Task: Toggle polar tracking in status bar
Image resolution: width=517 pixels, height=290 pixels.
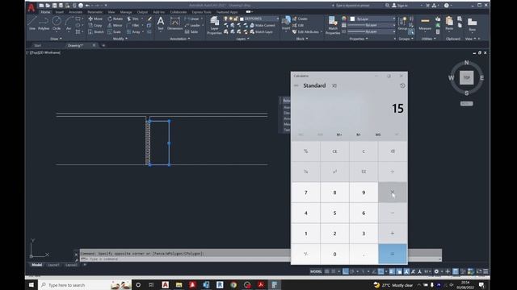Action: click(x=352, y=271)
